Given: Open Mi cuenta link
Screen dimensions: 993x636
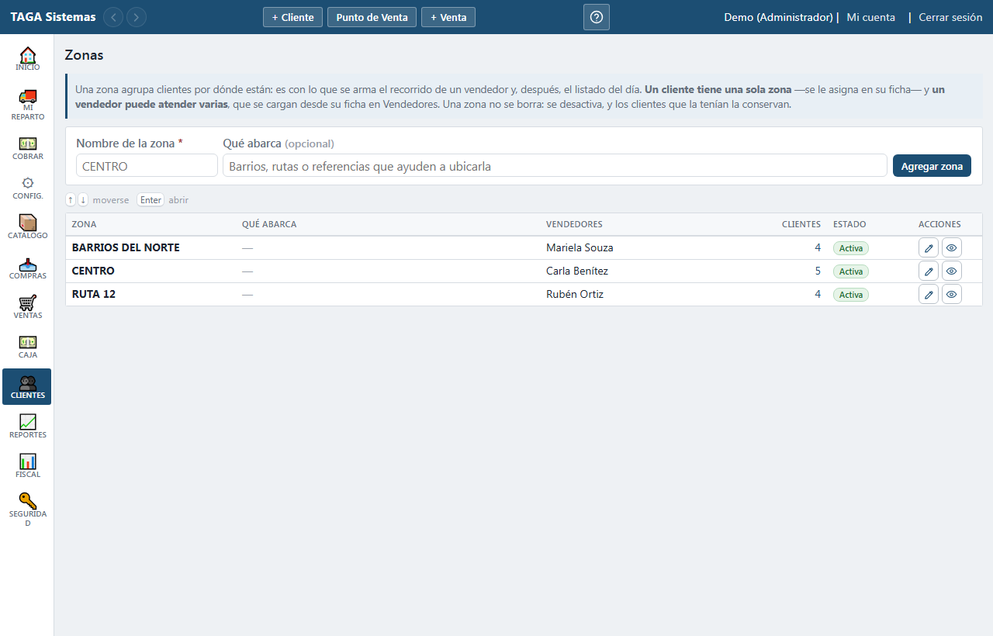Looking at the screenshot, I should 870,17.
